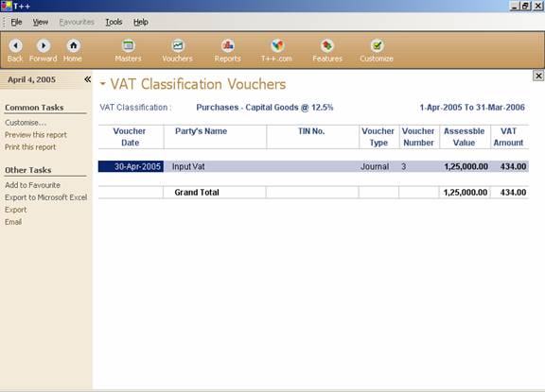Click the Email task link

[x=13, y=222]
